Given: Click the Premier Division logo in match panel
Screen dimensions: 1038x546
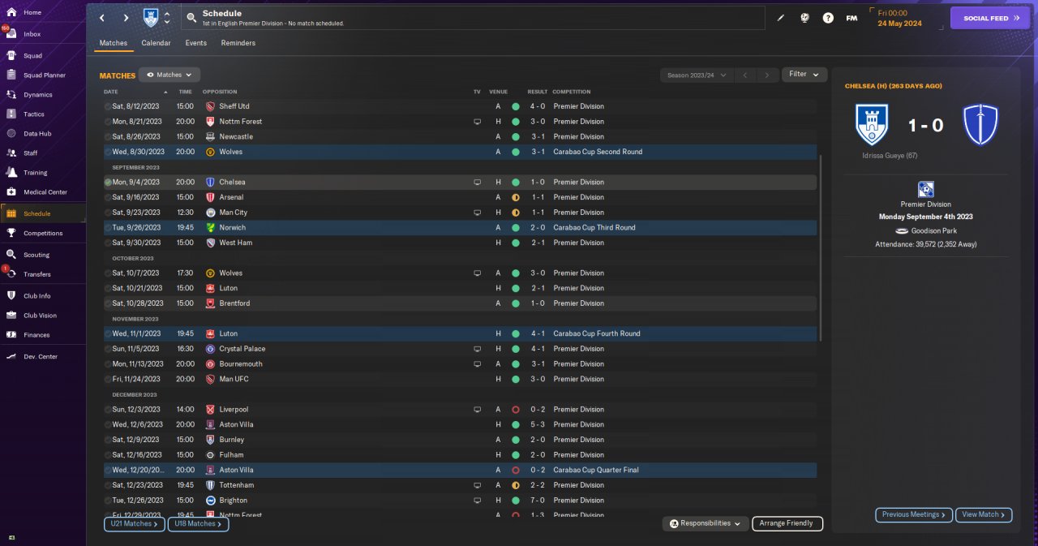Looking at the screenshot, I should pyautogui.click(x=925, y=190).
